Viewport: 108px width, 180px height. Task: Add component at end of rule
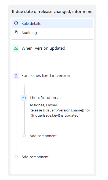coord(35,157)
